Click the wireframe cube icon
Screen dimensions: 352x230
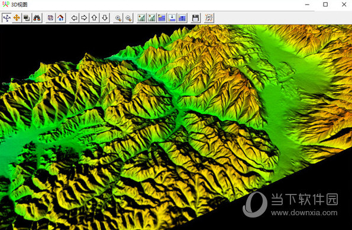(x=50, y=18)
